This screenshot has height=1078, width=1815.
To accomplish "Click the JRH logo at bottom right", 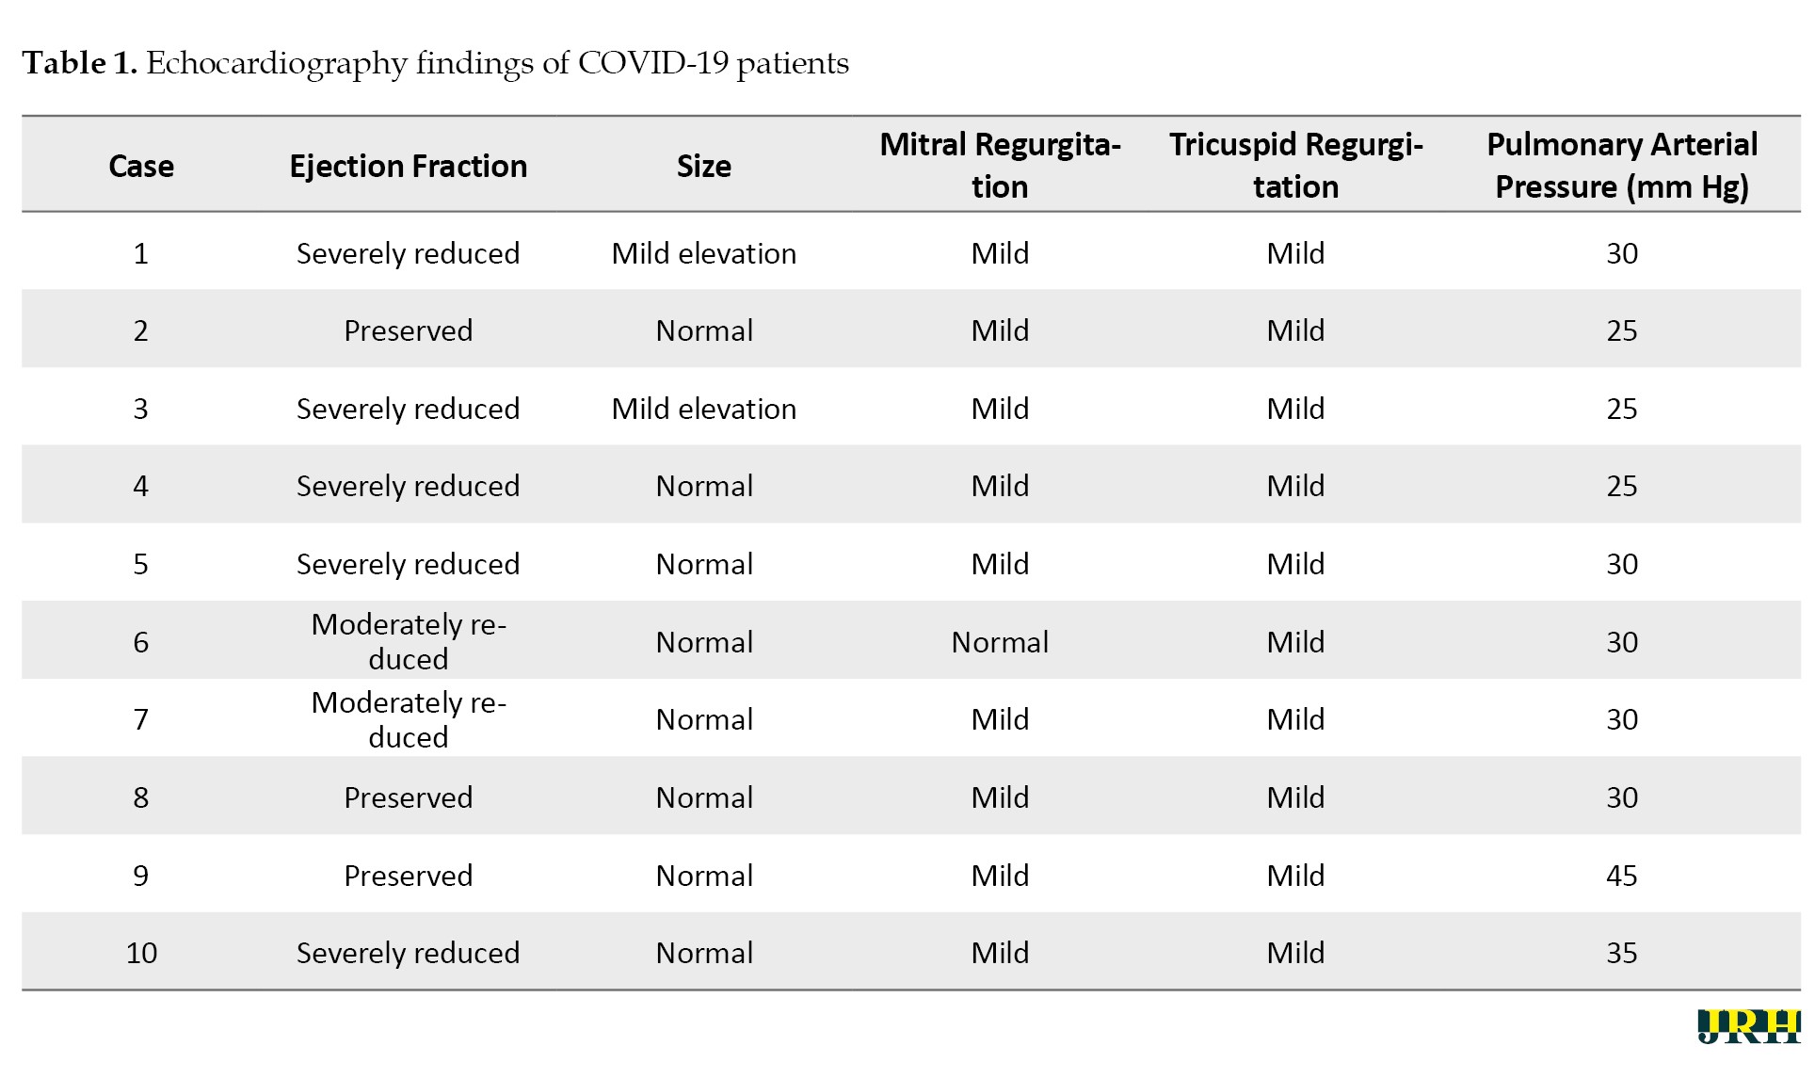I will pos(1748,1026).
